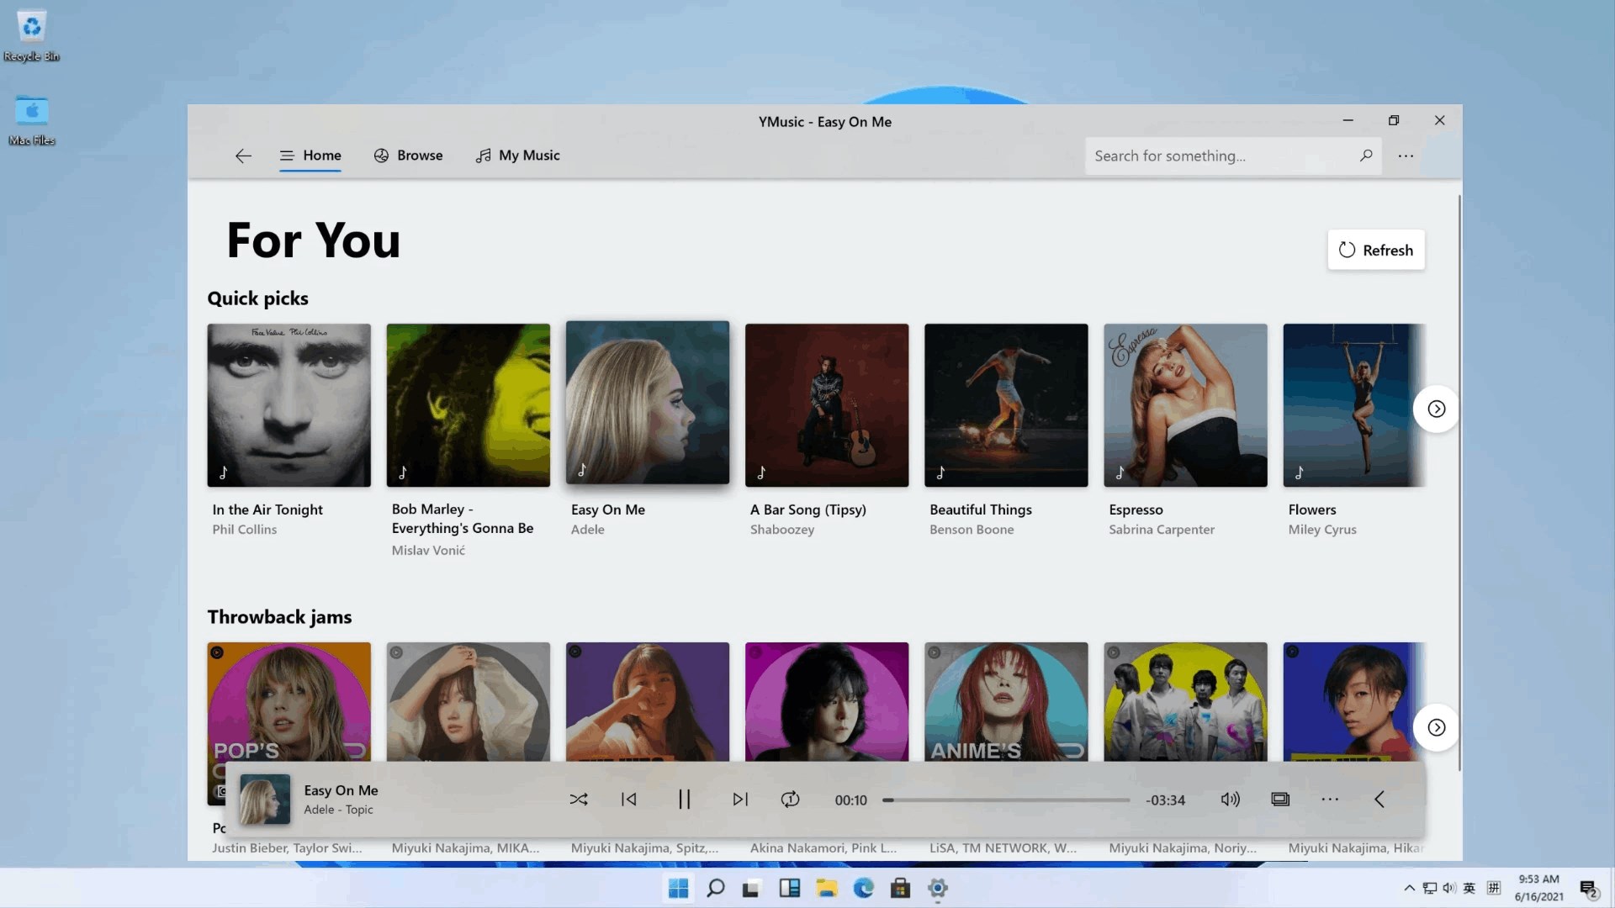Select the repeat playback icon
Screen dimensions: 1615x908
[790, 799]
